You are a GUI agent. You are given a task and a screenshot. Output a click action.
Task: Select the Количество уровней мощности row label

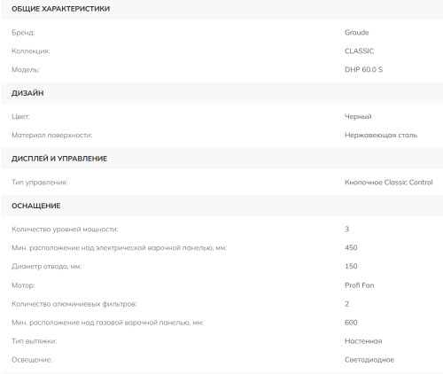[x=65, y=230]
